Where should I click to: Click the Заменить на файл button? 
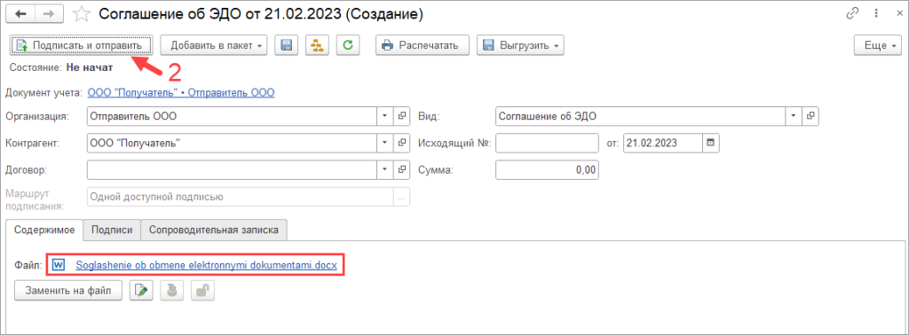point(68,291)
